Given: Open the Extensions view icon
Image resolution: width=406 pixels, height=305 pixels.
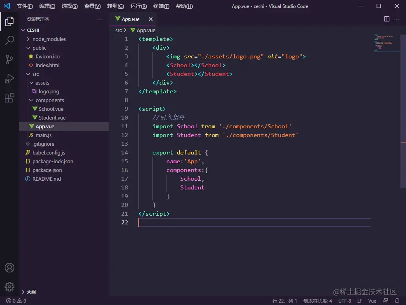Looking at the screenshot, I should [x=10, y=98].
